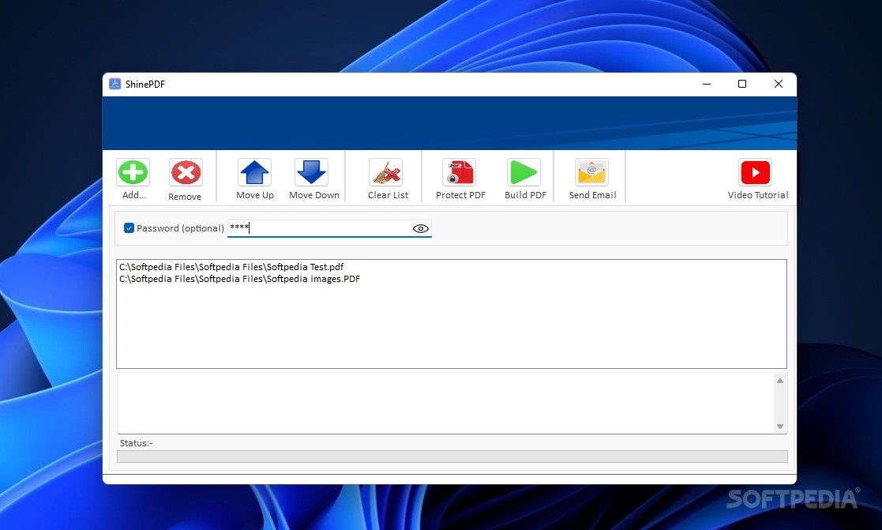The height and width of the screenshot is (530, 882).
Task: Click the Clear List broom icon
Action: [x=386, y=172]
